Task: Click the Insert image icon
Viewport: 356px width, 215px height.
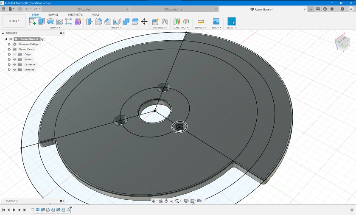Action: click(x=216, y=21)
